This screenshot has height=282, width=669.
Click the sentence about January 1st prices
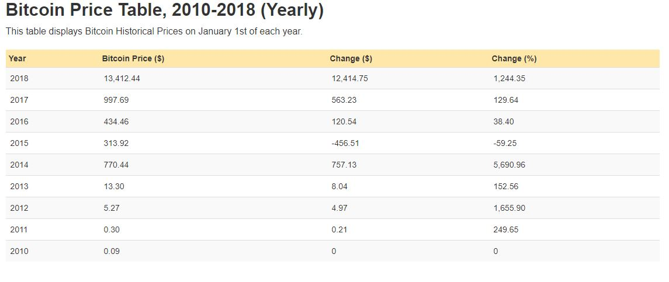pos(154,32)
